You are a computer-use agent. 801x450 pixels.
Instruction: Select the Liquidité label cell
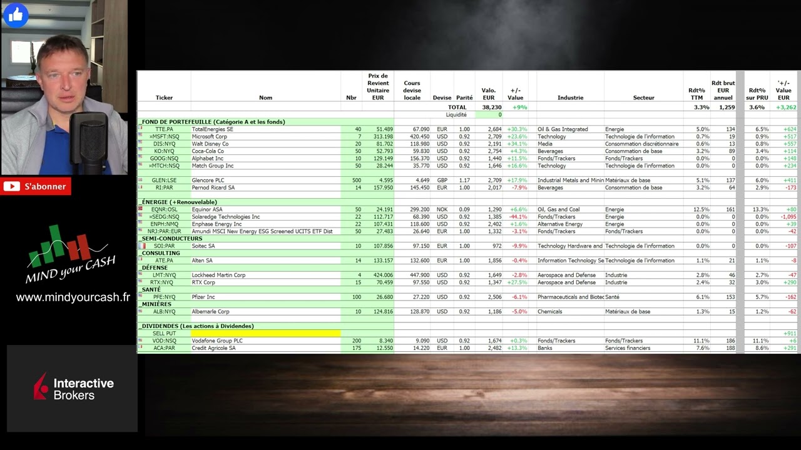[456, 115]
